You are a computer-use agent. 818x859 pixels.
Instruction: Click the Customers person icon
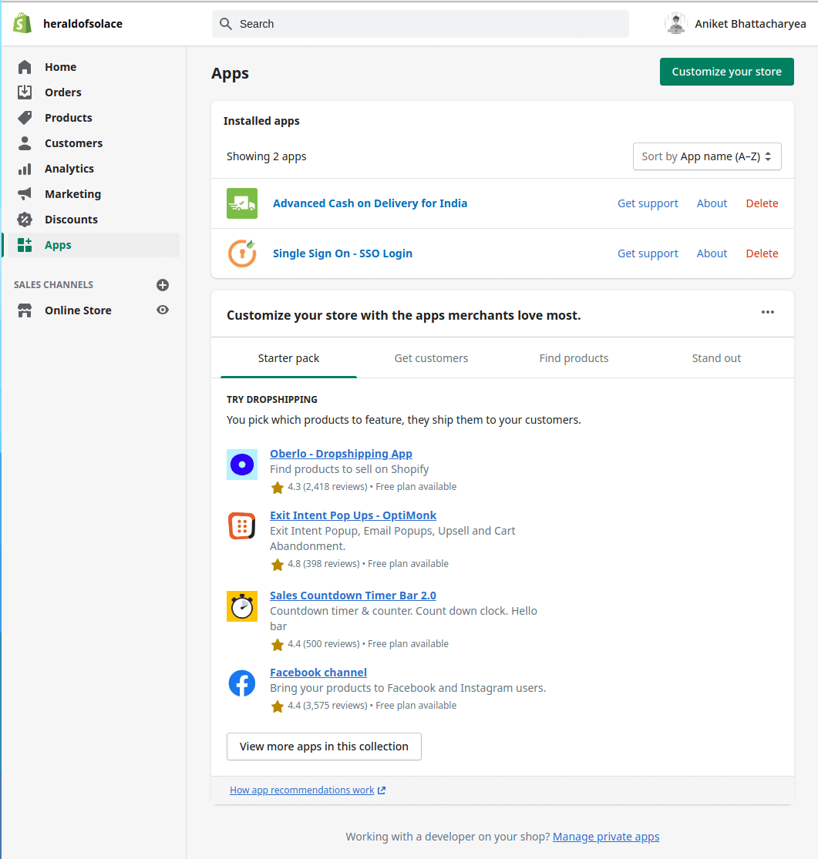(25, 143)
